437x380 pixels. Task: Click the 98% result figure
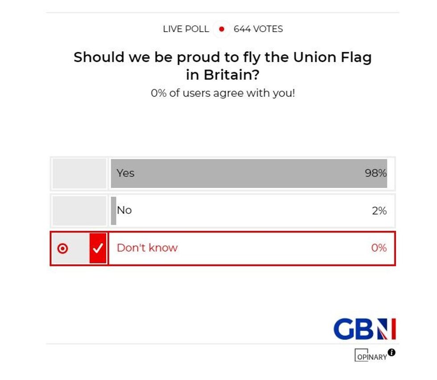(375, 173)
